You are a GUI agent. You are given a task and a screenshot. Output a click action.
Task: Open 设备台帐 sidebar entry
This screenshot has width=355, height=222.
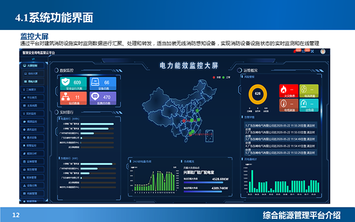pyautogui.click(x=32, y=185)
